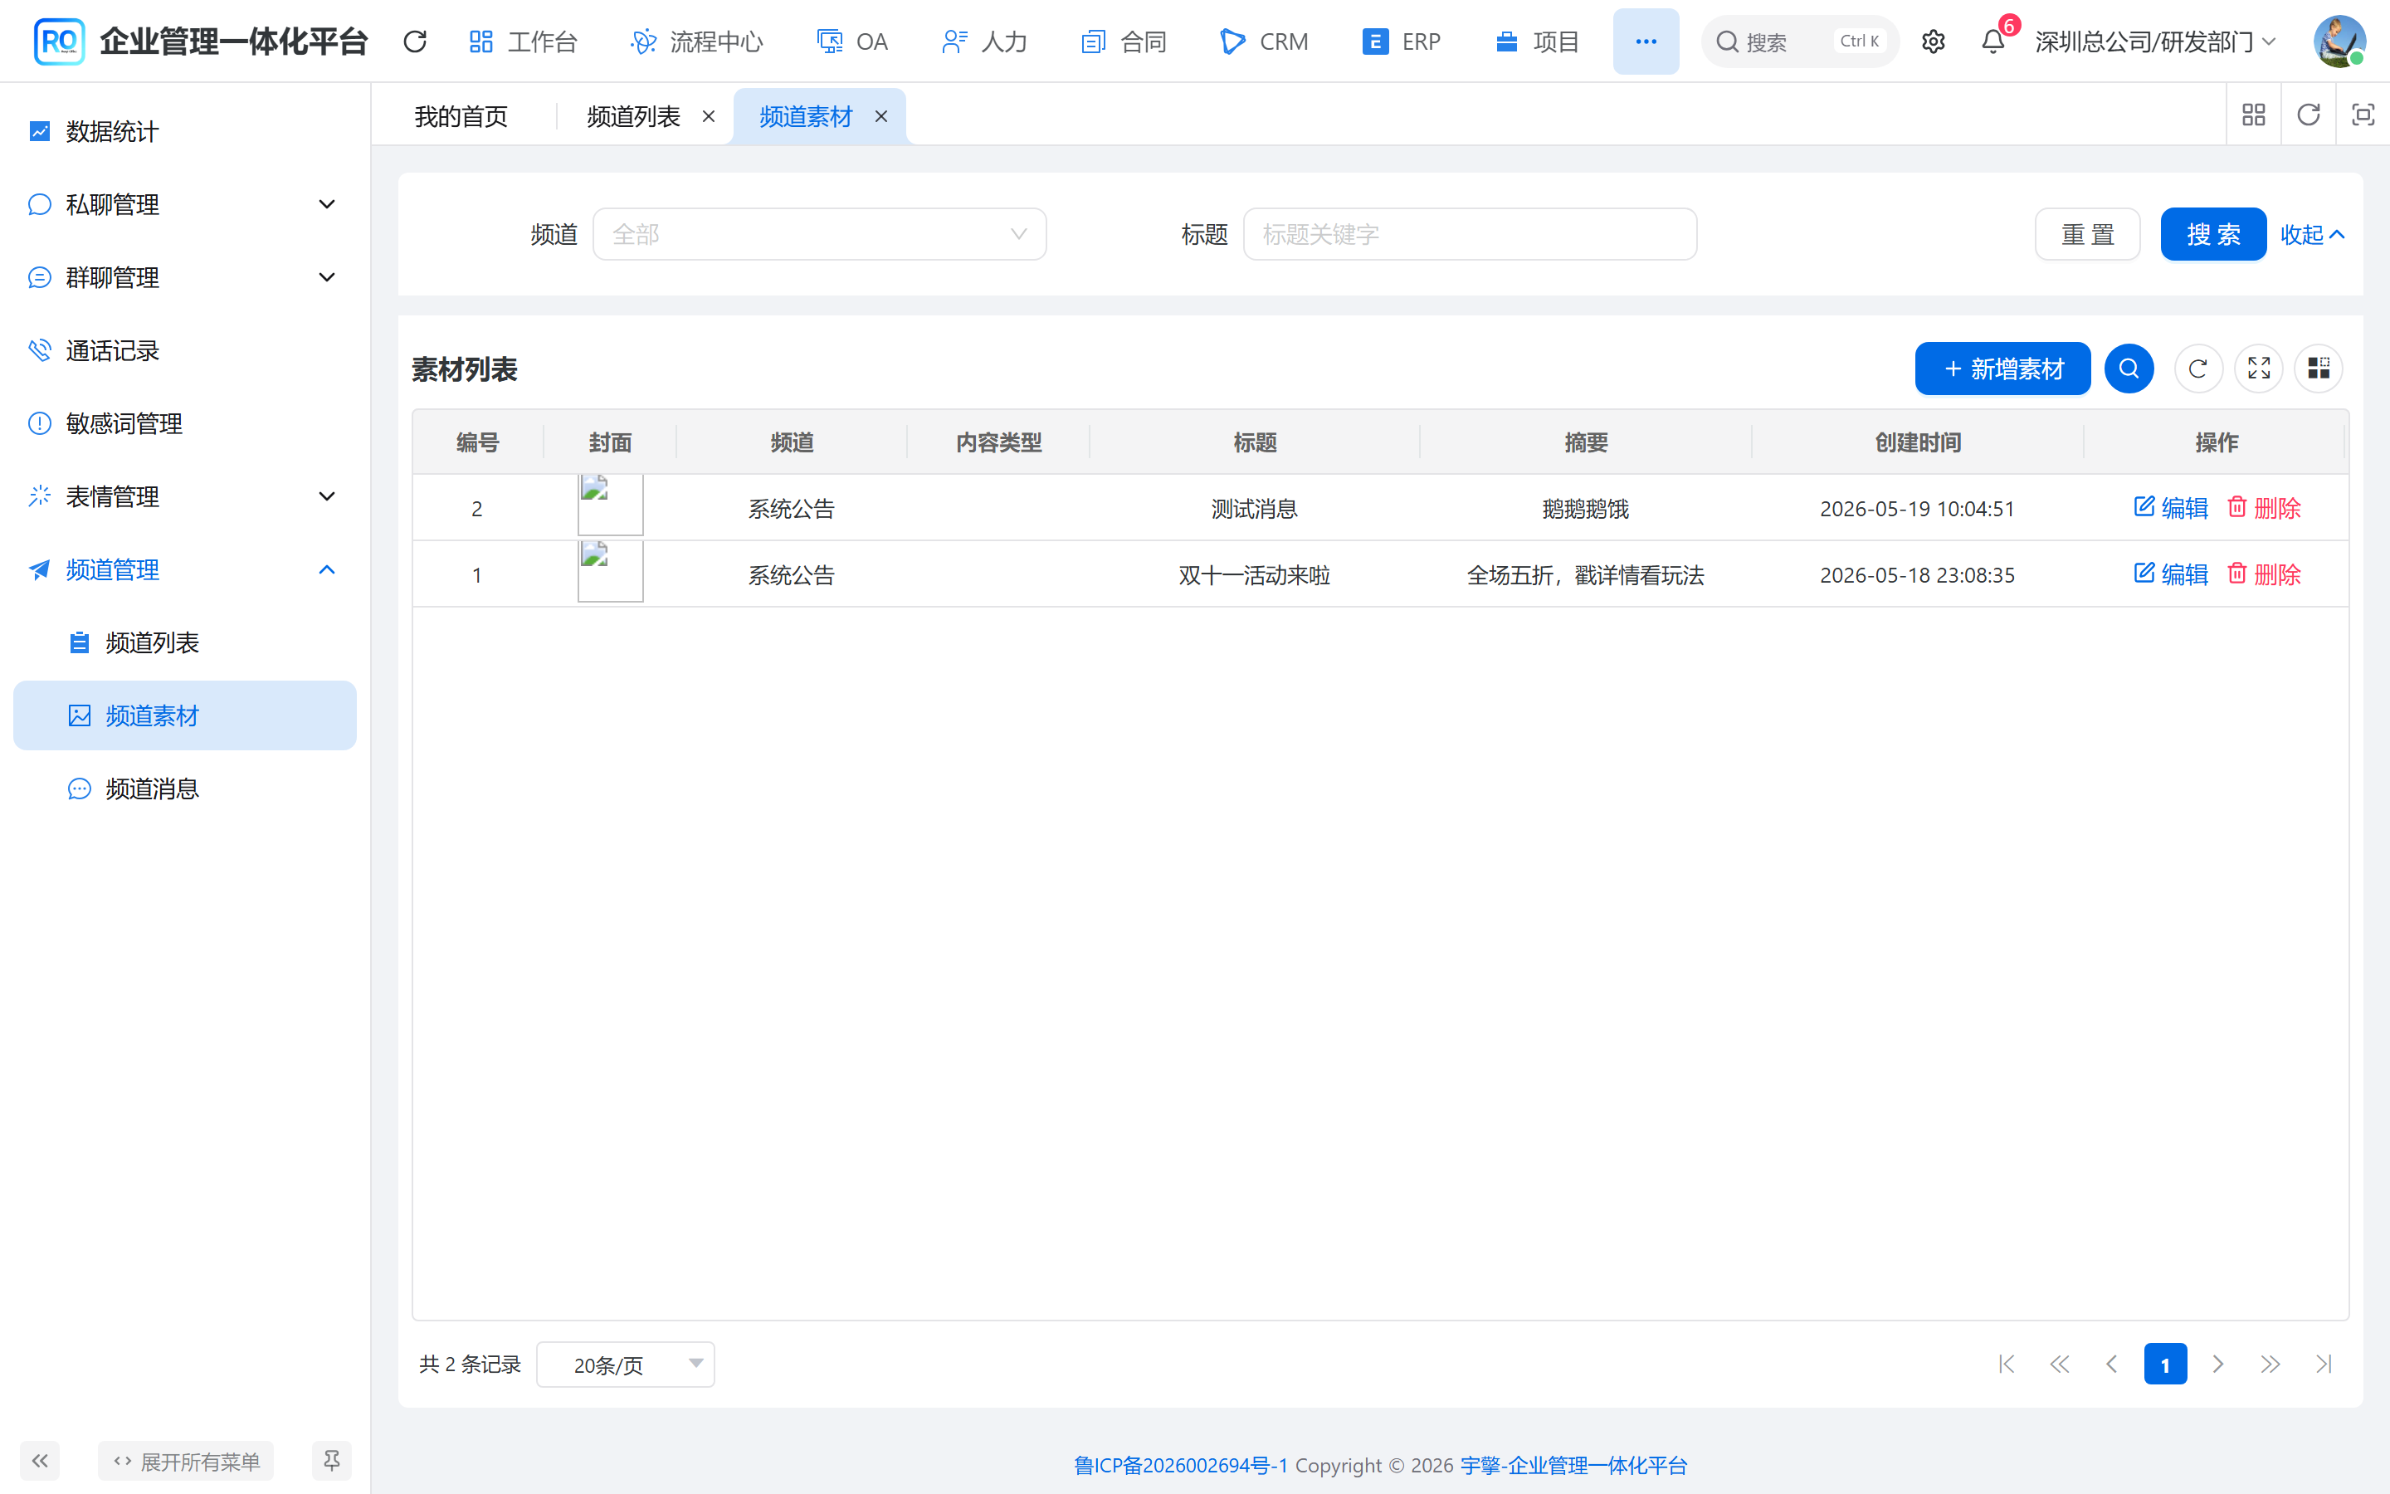This screenshot has height=1494, width=2390.
Task: Edit the 双十一活动来啦 material
Action: pyautogui.click(x=2171, y=574)
